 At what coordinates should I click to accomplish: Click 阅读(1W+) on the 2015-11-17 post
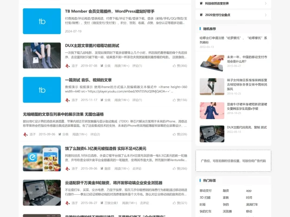[x=122, y=100]
